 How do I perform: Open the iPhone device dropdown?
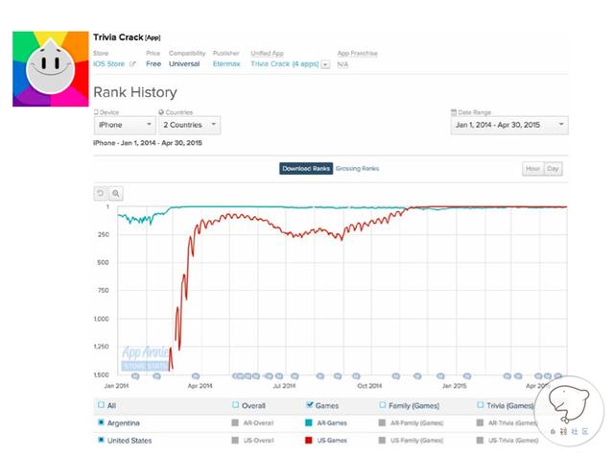click(x=124, y=125)
